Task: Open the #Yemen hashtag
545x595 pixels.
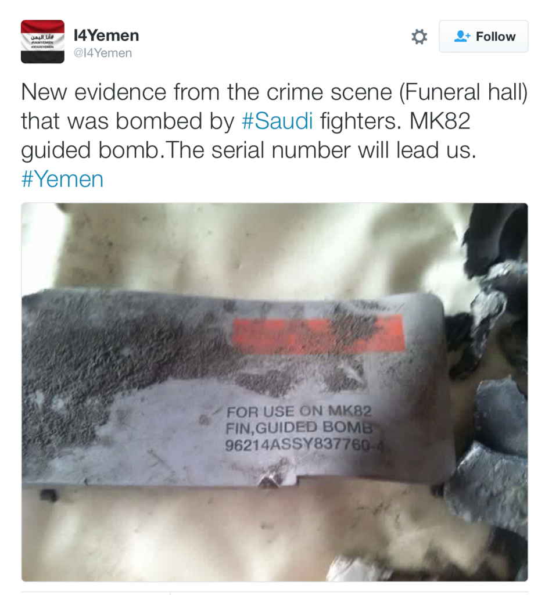Action: pyautogui.click(x=62, y=179)
